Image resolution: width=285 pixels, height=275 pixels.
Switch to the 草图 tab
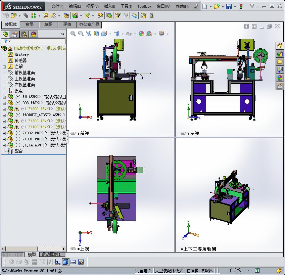coord(48,25)
